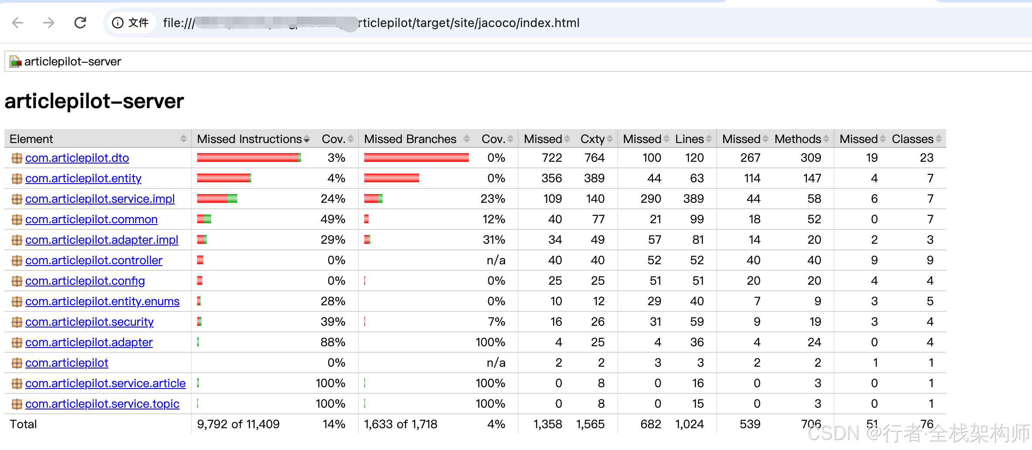Image resolution: width=1032 pixels, height=450 pixels.
Task: Click package icon next to com.articlepilot.entity.enums
Action: pyautogui.click(x=17, y=301)
